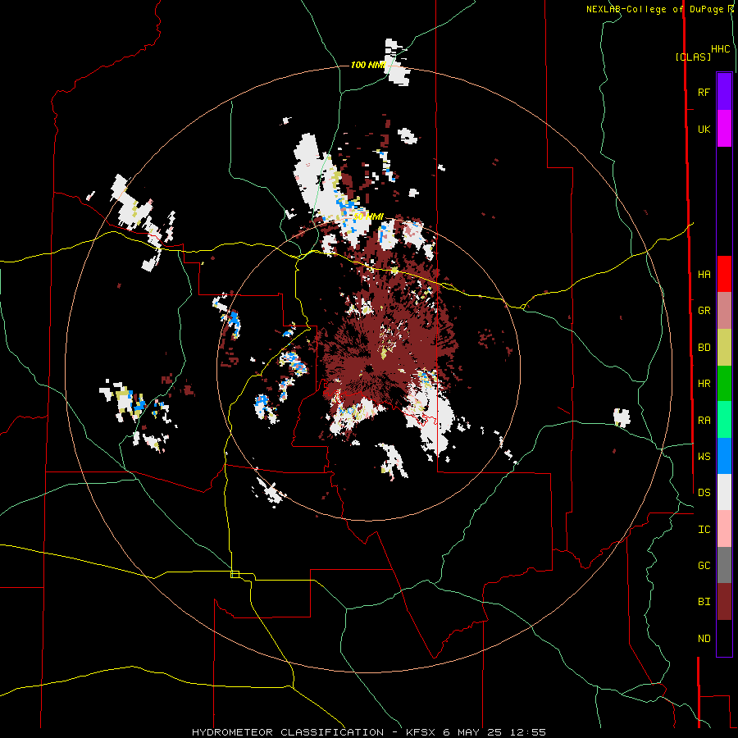Select the GR legend color block
The height and width of the screenshot is (738, 738).
[x=724, y=311]
